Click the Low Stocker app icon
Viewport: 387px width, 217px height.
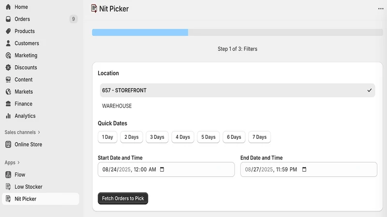(8, 187)
